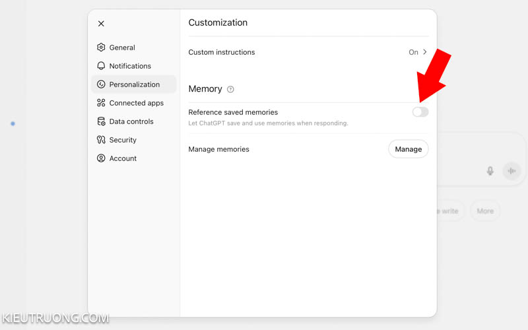
Task: Click the Security icon in sidebar
Action: tap(101, 140)
